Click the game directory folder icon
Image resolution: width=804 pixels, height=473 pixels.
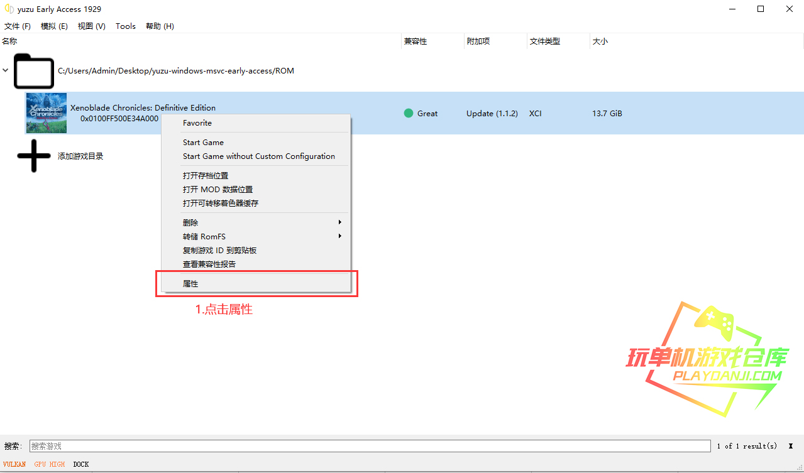[33, 71]
